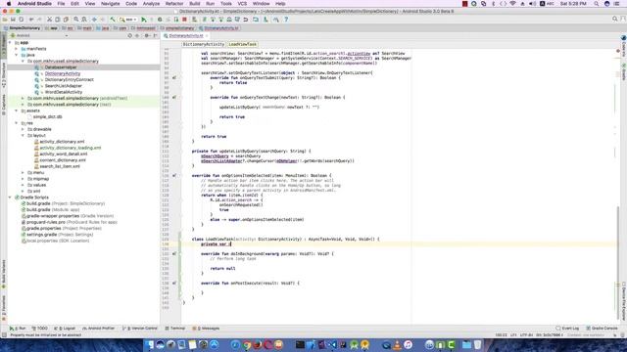The image size is (627, 352).
Task: Open the macOS Spotlight search icon
Action: click(597, 4)
